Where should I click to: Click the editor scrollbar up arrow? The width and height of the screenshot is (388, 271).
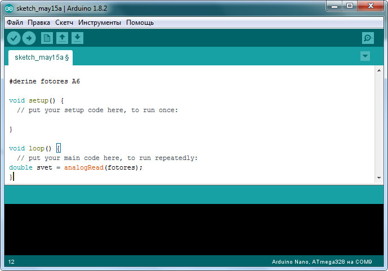379,70
